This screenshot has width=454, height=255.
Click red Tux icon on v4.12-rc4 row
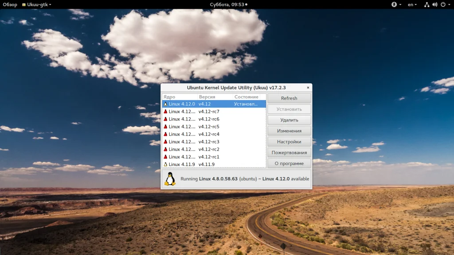pos(166,134)
